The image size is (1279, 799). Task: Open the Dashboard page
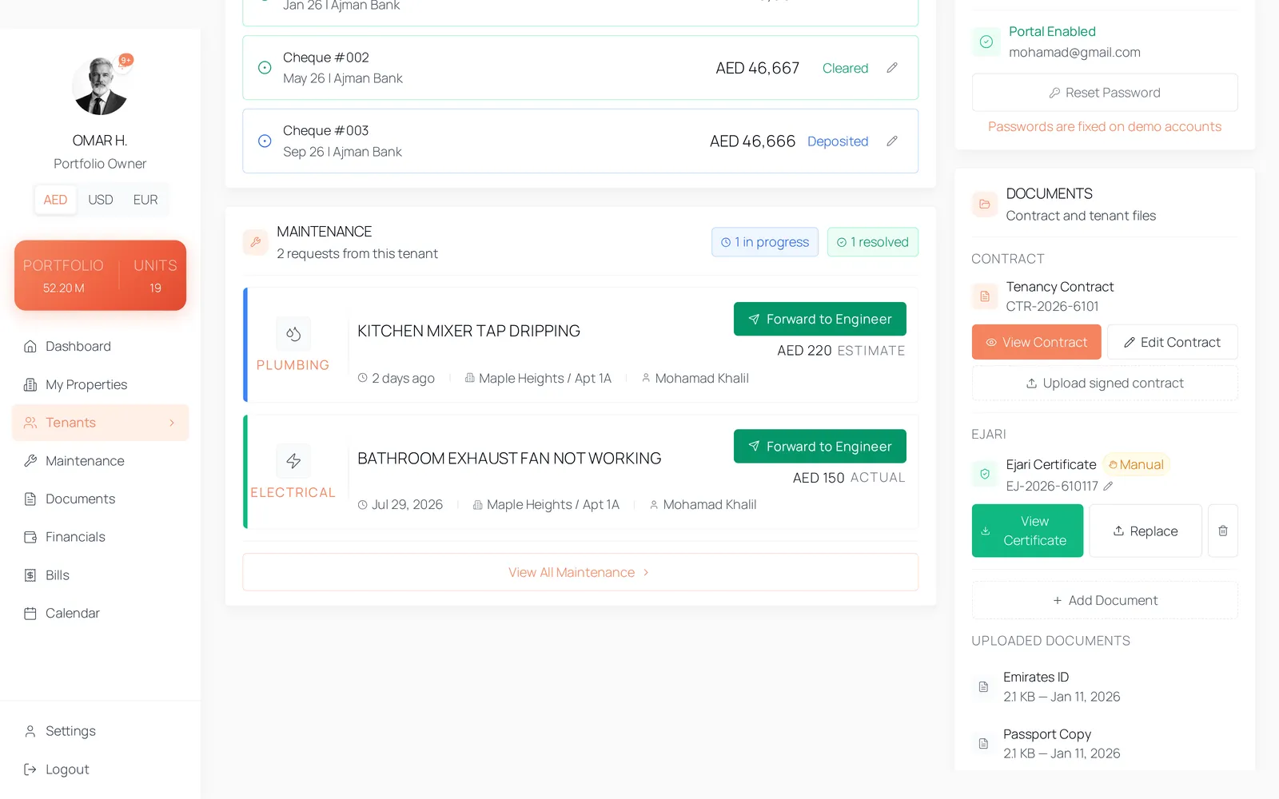tap(100, 346)
